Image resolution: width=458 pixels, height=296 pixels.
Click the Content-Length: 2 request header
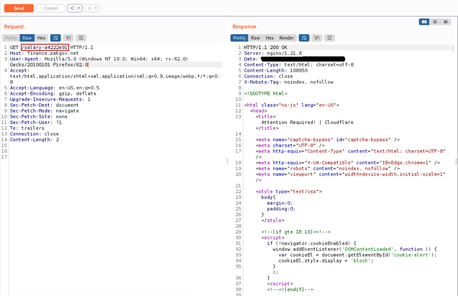coord(35,140)
